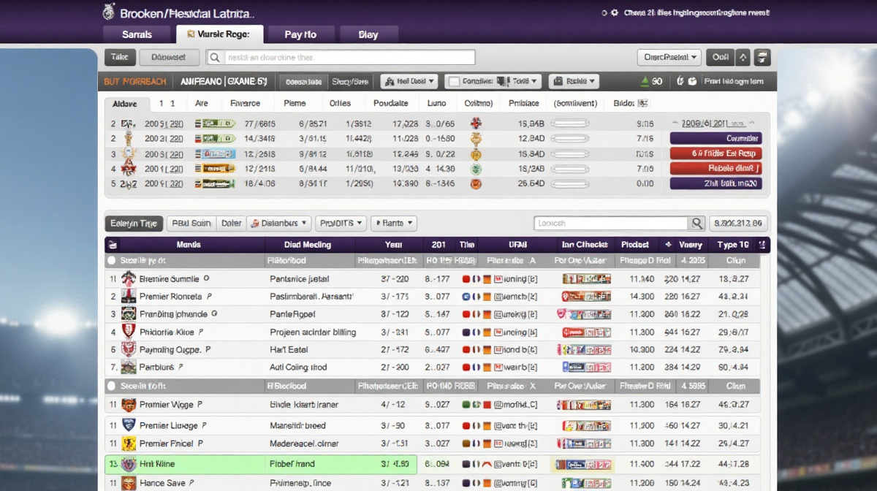This screenshot has width=877, height=491.
Task: Click the magnifier icon in top search bar
Action: click(215, 57)
